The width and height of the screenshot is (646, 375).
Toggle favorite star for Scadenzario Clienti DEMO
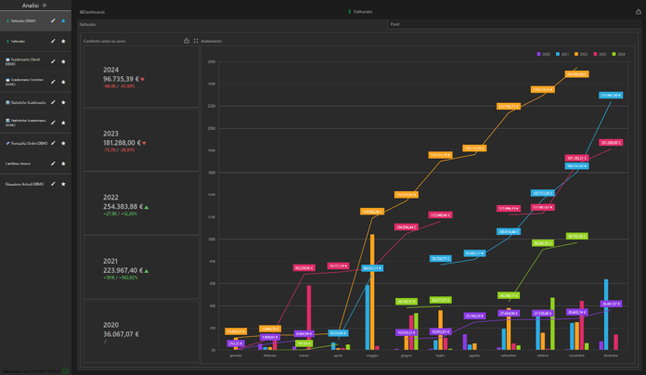pos(63,61)
